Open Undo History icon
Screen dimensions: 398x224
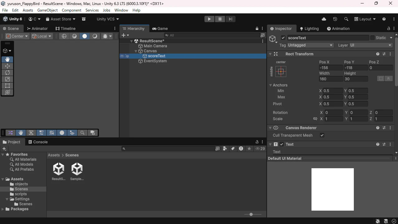click(335, 19)
